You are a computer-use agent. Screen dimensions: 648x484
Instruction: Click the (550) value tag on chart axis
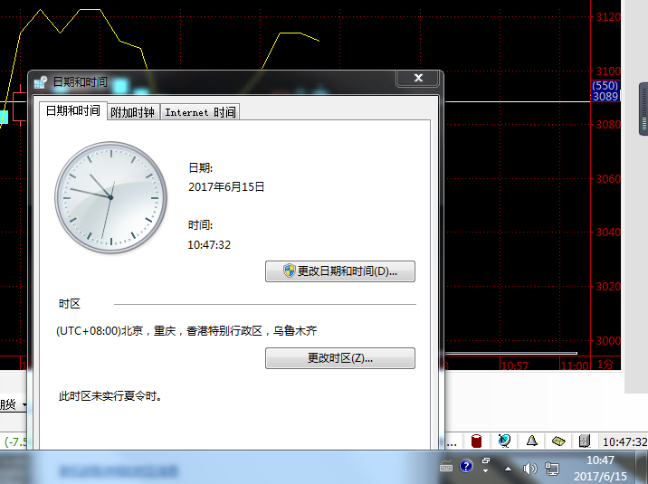pyautogui.click(x=605, y=85)
